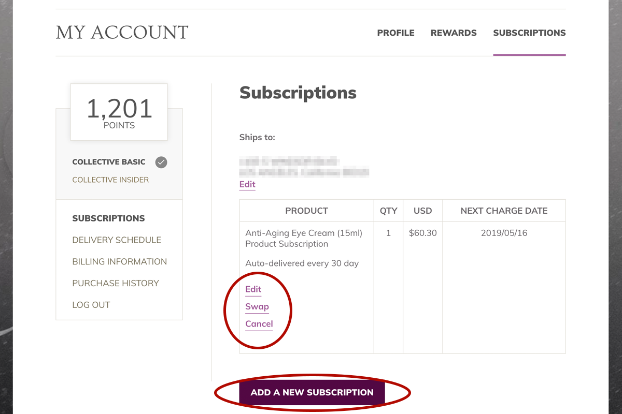Click the Next Charge Date column header

pyautogui.click(x=504, y=211)
